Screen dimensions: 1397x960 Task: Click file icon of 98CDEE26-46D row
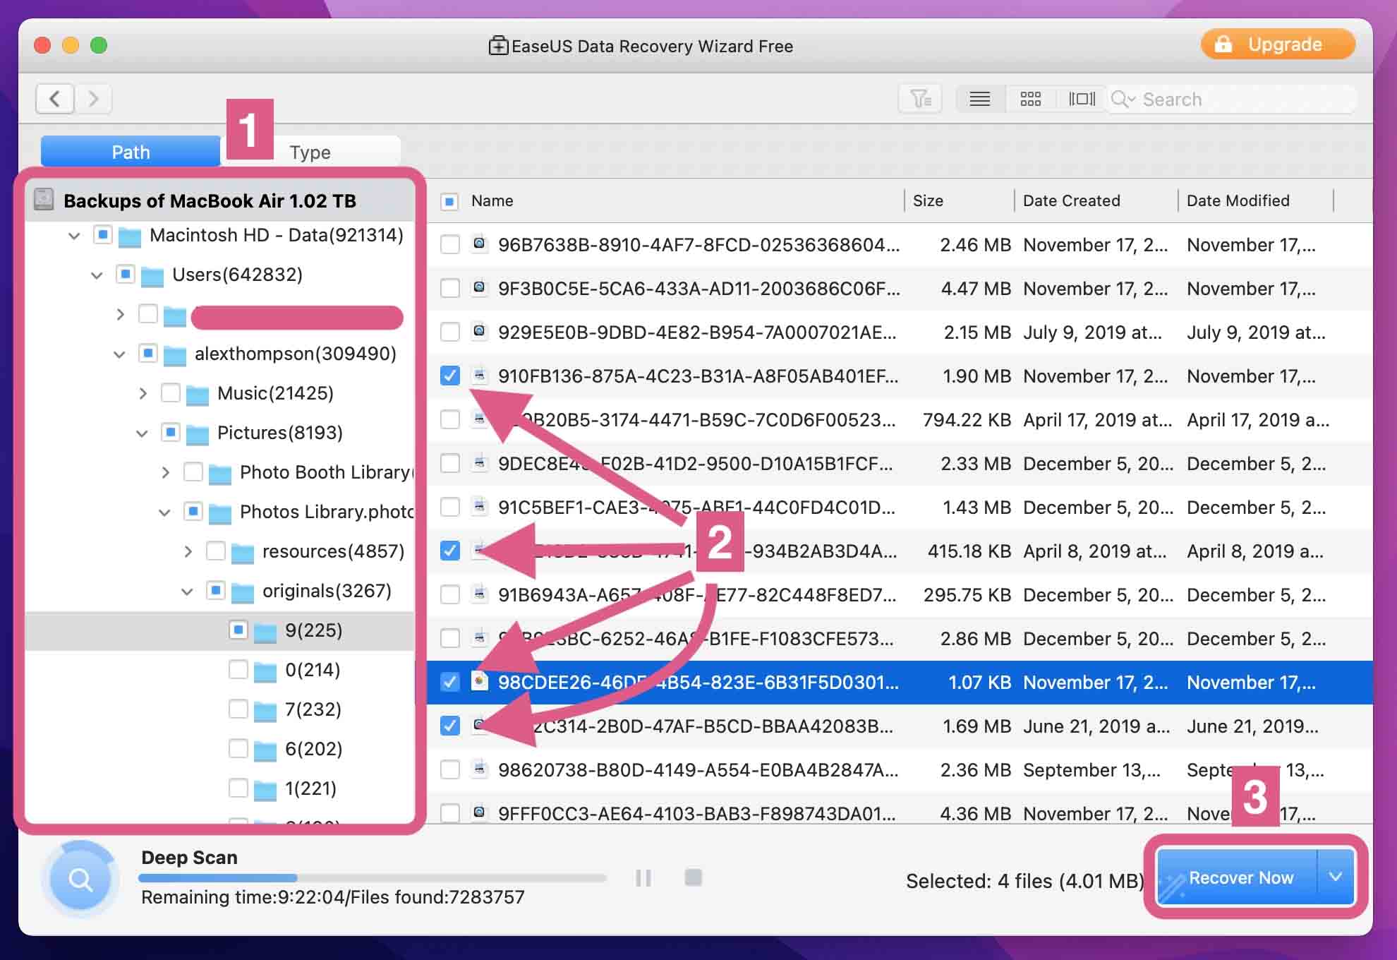click(480, 681)
